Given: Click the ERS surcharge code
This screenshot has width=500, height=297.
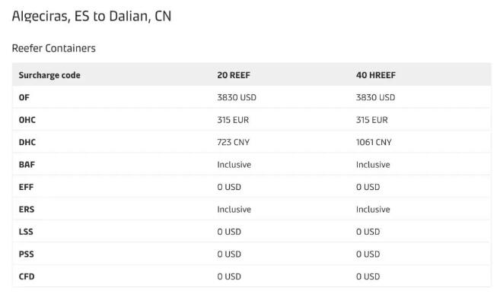Looking at the screenshot, I should 27,210.
